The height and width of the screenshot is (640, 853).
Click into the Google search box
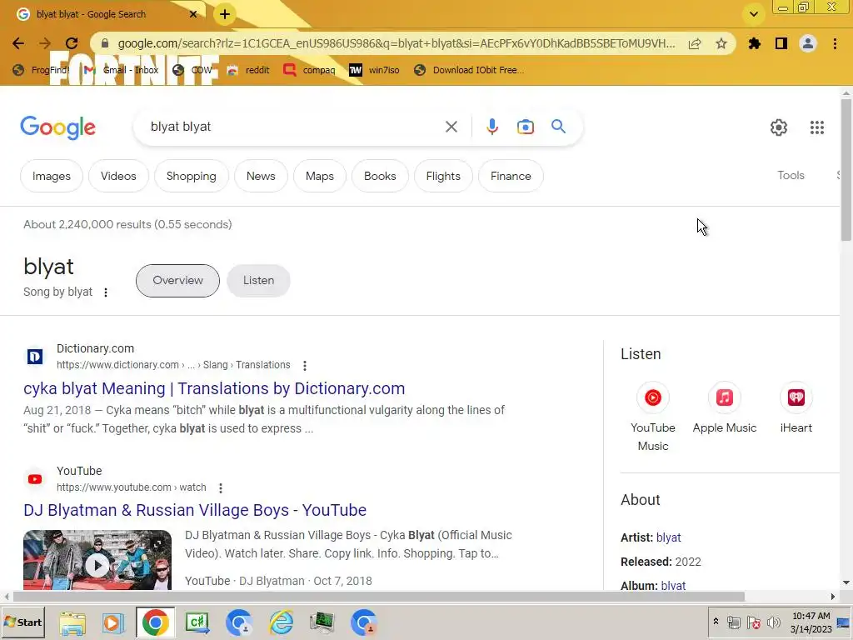(294, 127)
